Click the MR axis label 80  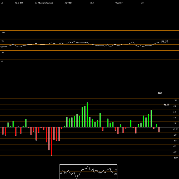(175, 106)
